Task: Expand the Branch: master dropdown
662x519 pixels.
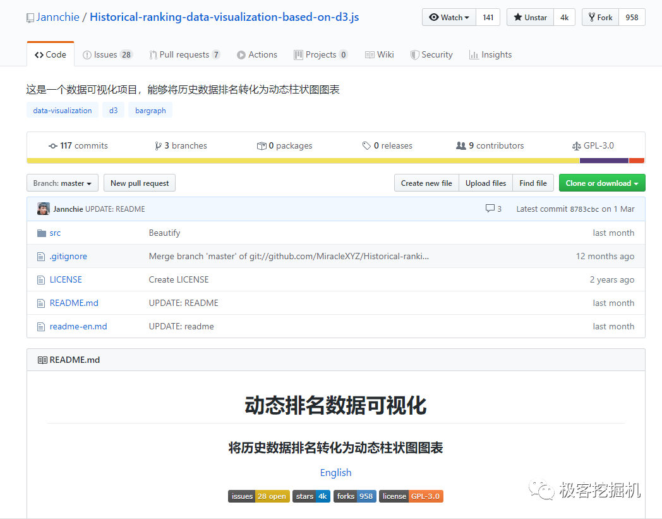Action: pos(63,183)
